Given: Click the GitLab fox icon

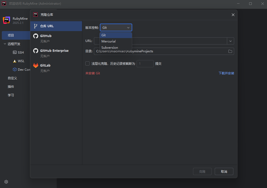Looking at the screenshot, I should coord(36,66).
